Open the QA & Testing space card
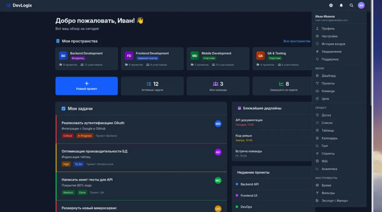 pyautogui.click(x=283, y=59)
